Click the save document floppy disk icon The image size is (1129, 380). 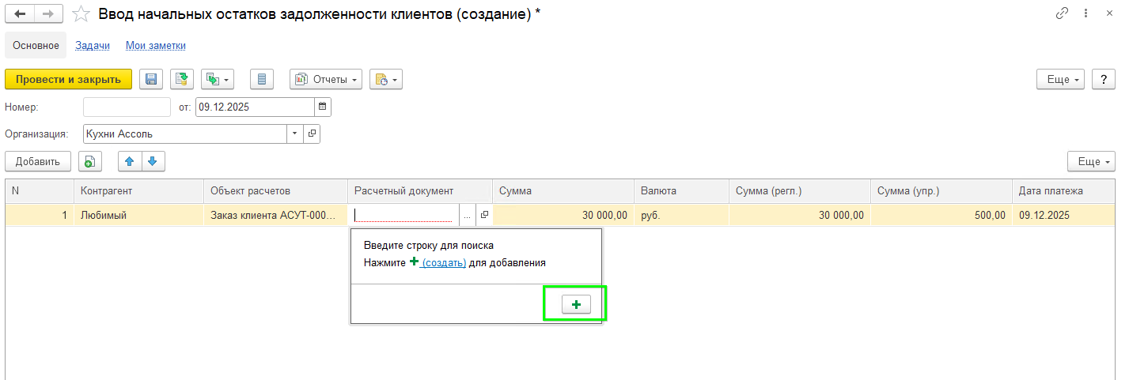[x=151, y=79]
